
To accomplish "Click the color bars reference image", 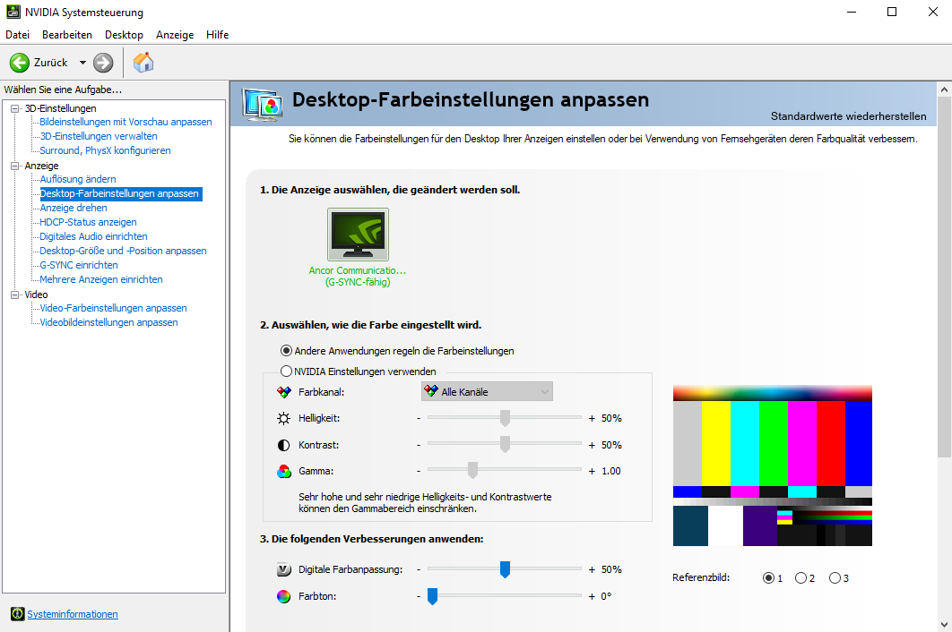I will (x=773, y=465).
